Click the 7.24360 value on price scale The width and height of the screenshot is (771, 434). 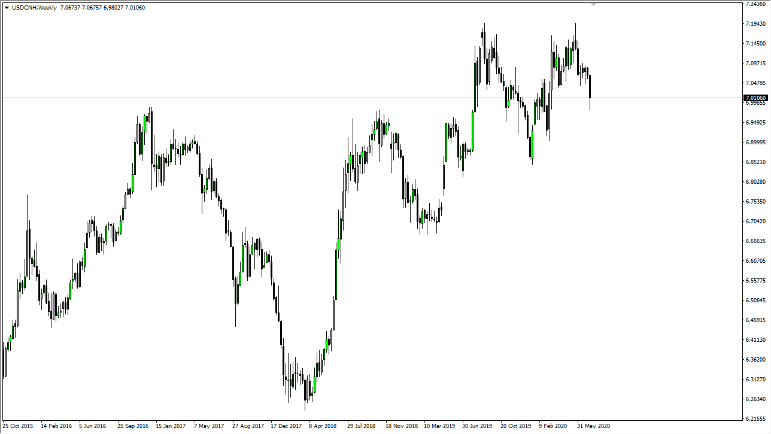coord(757,5)
